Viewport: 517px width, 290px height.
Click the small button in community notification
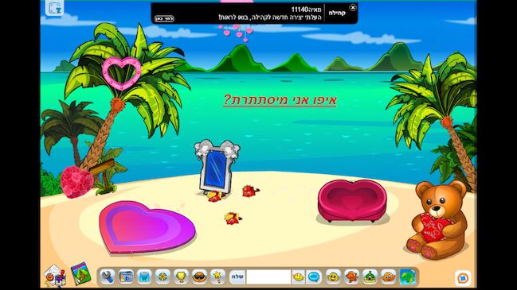click(x=164, y=18)
